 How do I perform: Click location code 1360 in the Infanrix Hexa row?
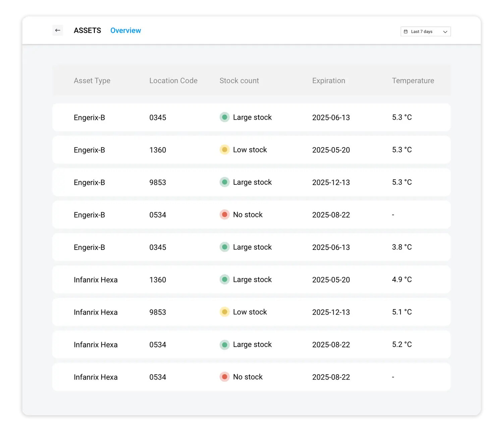click(x=158, y=280)
